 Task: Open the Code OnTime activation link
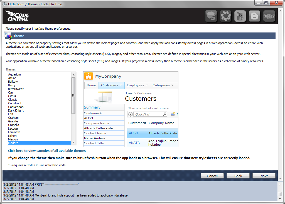[x=35, y=165]
